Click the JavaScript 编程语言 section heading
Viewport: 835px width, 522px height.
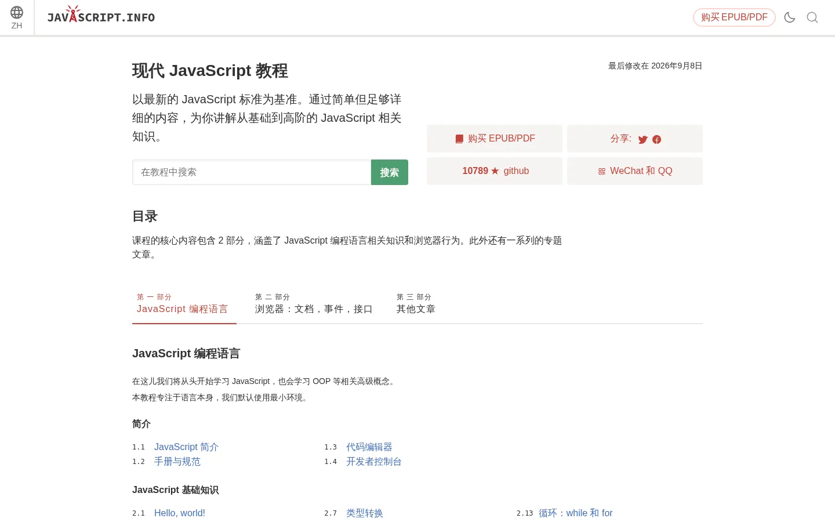point(186,354)
